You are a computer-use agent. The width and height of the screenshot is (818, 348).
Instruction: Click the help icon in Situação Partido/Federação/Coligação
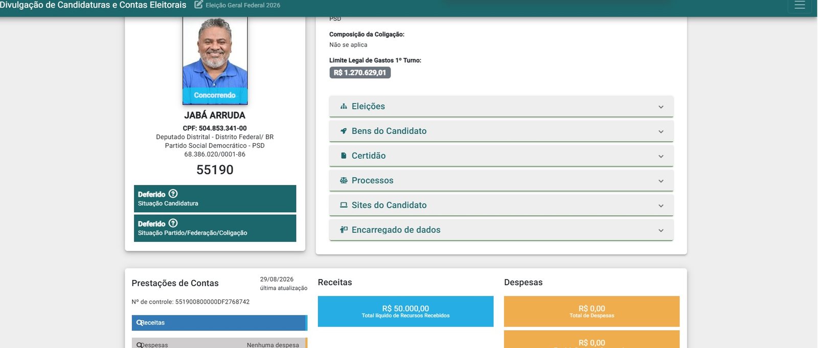tap(173, 223)
